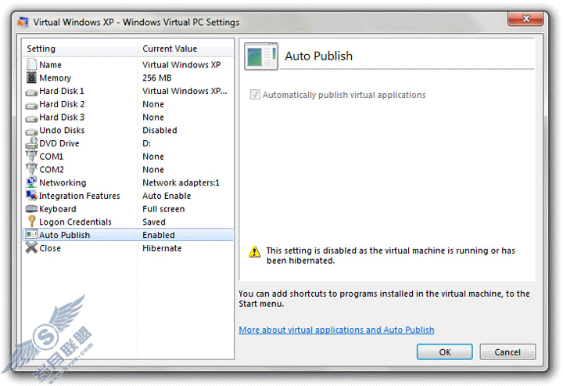563x386 pixels.
Task: Click the Integration Features icon
Action: coord(31,195)
